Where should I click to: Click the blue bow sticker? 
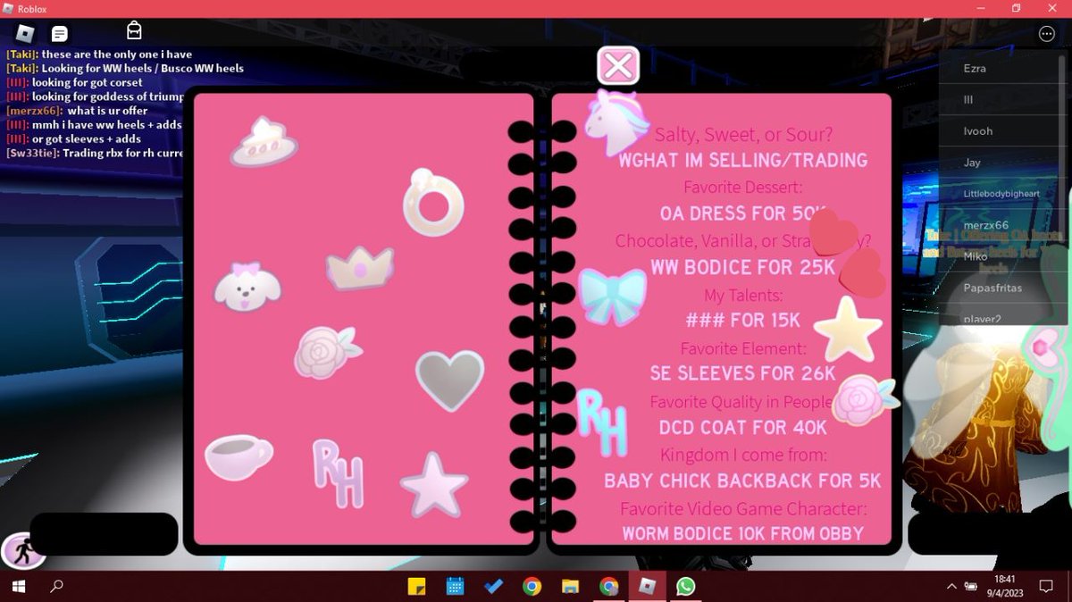point(612,297)
